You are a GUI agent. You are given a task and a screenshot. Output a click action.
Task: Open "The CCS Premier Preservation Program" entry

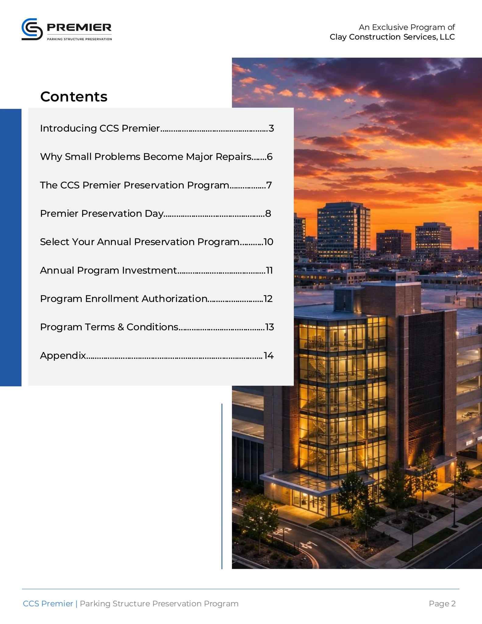(156, 185)
